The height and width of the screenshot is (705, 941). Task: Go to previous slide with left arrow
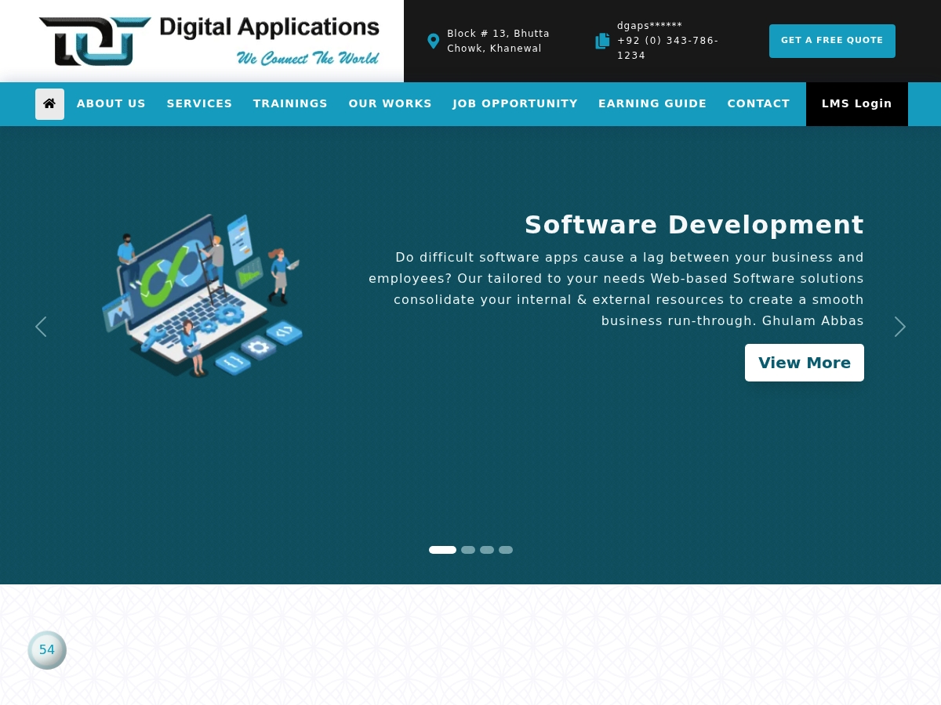(41, 327)
